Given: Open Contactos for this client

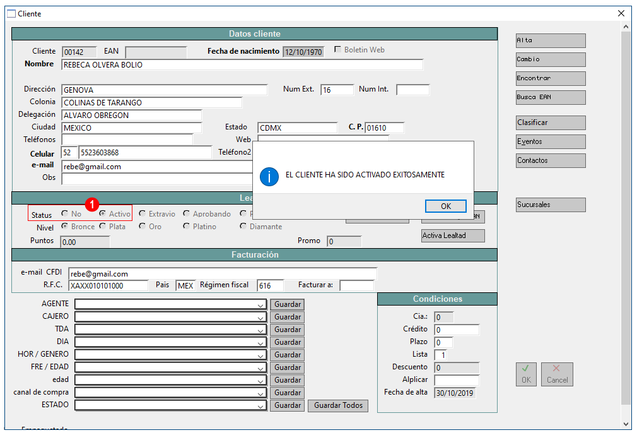Looking at the screenshot, I should pos(551,160).
